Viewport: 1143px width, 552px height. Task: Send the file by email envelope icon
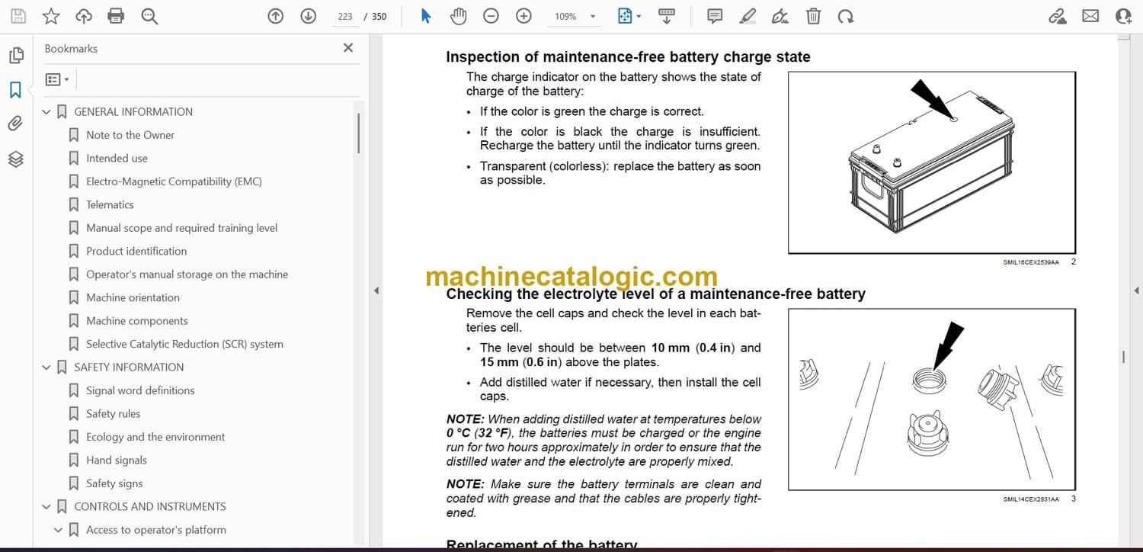click(x=1090, y=16)
